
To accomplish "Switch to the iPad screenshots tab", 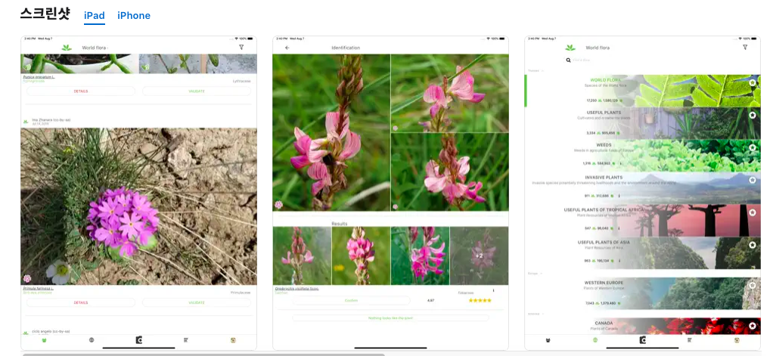I will point(95,16).
